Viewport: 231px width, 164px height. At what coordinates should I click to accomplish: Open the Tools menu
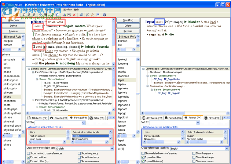pos(58,9)
